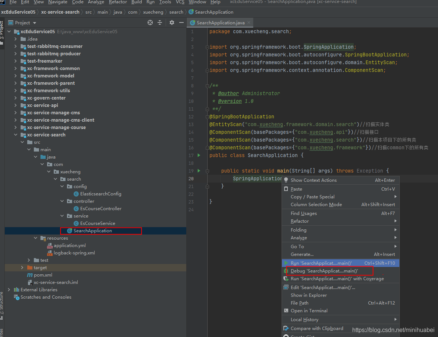The image size is (438, 337).
Task: Click the External Libraries icon
Action: click(x=17, y=290)
